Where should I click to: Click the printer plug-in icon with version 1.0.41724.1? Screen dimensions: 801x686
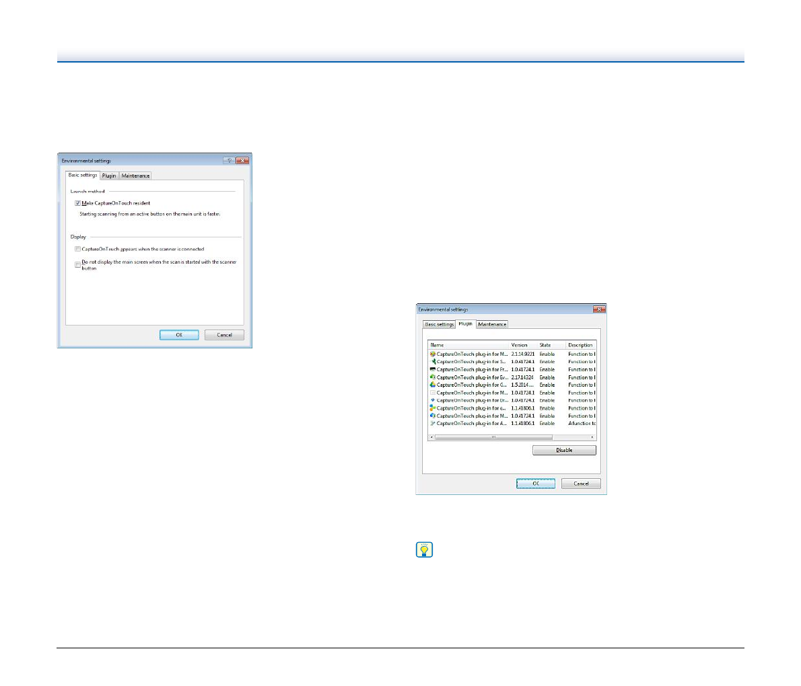[x=433, y=369]
